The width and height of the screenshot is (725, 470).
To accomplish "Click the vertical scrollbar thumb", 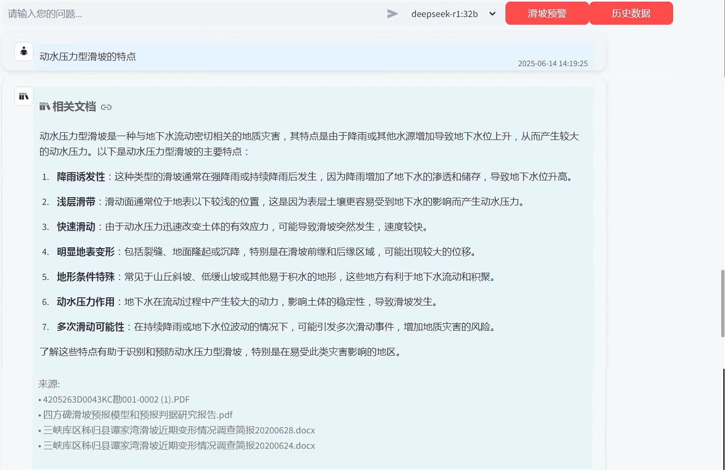I will pyautogui.click(x=722, y=303).
